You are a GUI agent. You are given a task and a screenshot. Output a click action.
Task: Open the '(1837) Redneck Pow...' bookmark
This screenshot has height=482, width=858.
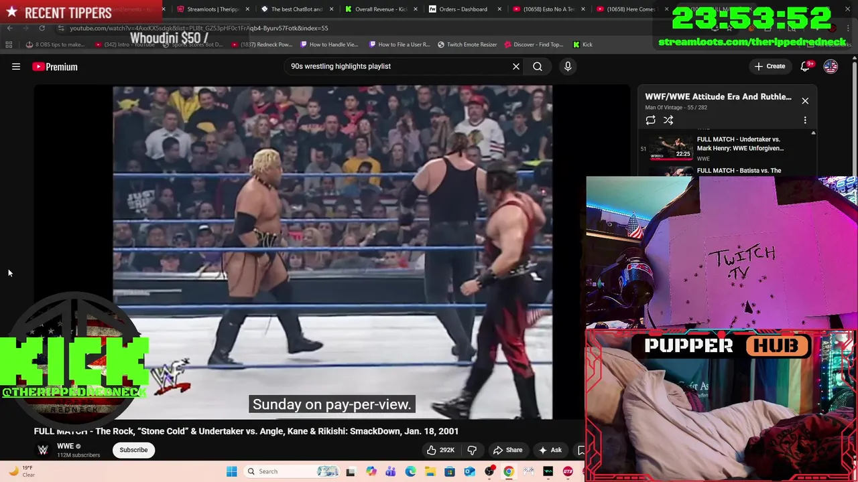[x=261, y=44]
